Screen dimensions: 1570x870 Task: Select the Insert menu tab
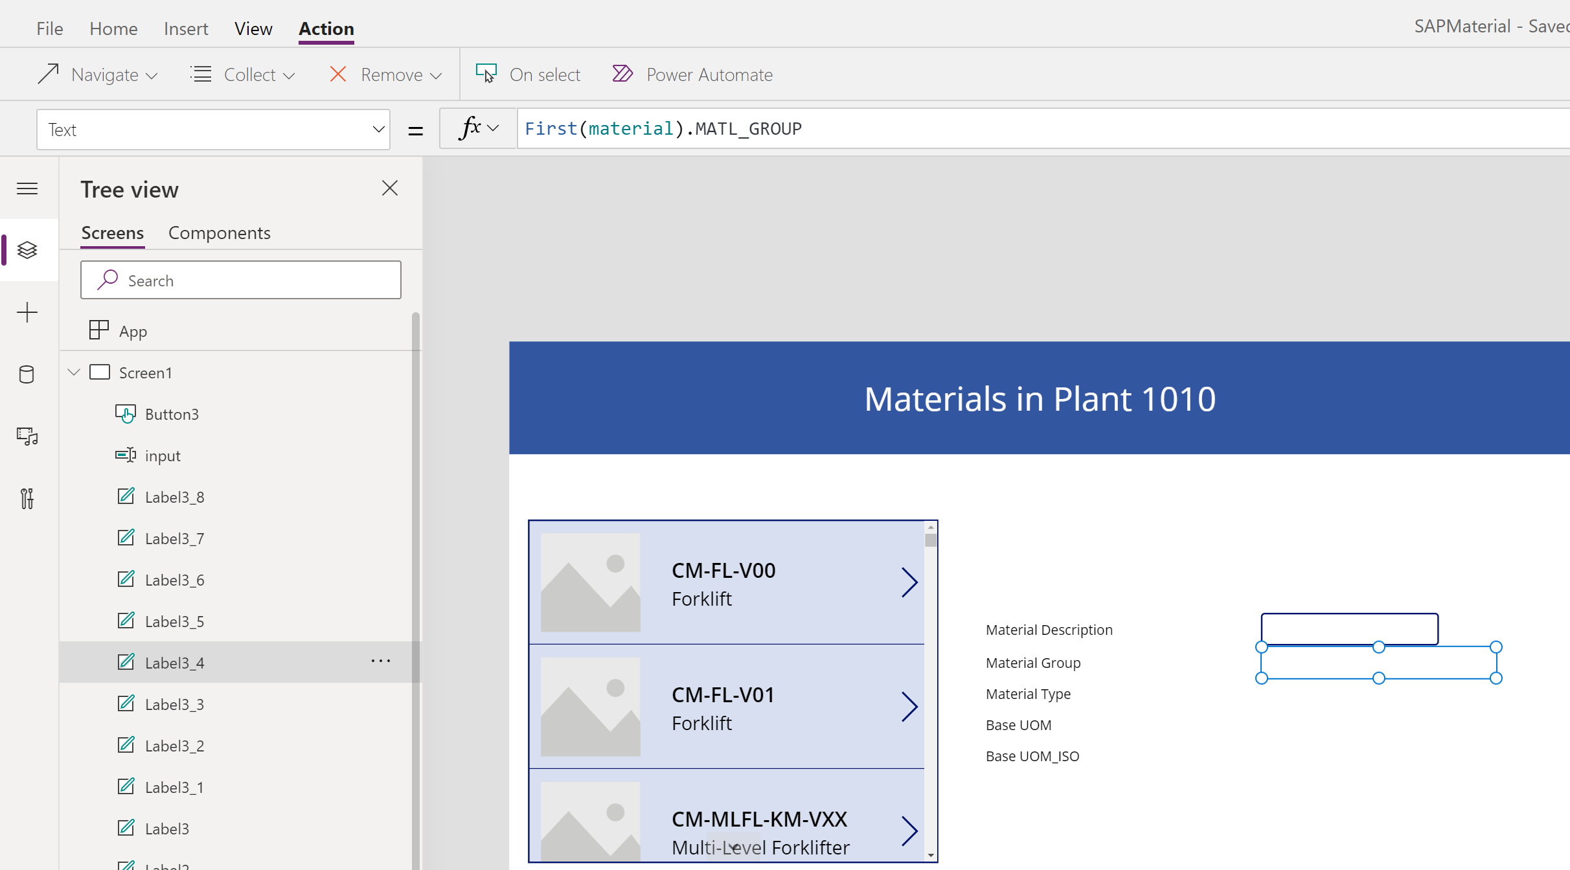(x=185, y=28)
